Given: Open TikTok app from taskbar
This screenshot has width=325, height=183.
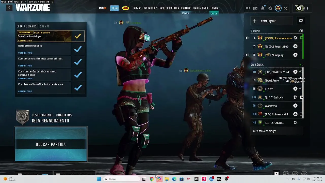Looking at the screenshot, I should [x=204, y=179].
